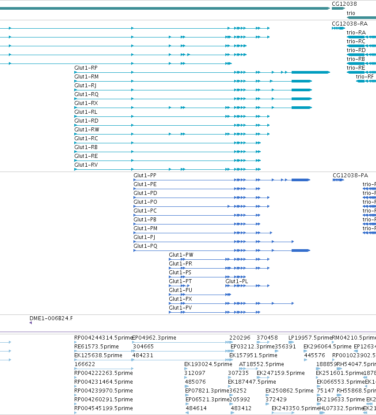Screen dimensions: 376x415
Task: Click the EST label 220296
Action: click(x=240, y=338)
